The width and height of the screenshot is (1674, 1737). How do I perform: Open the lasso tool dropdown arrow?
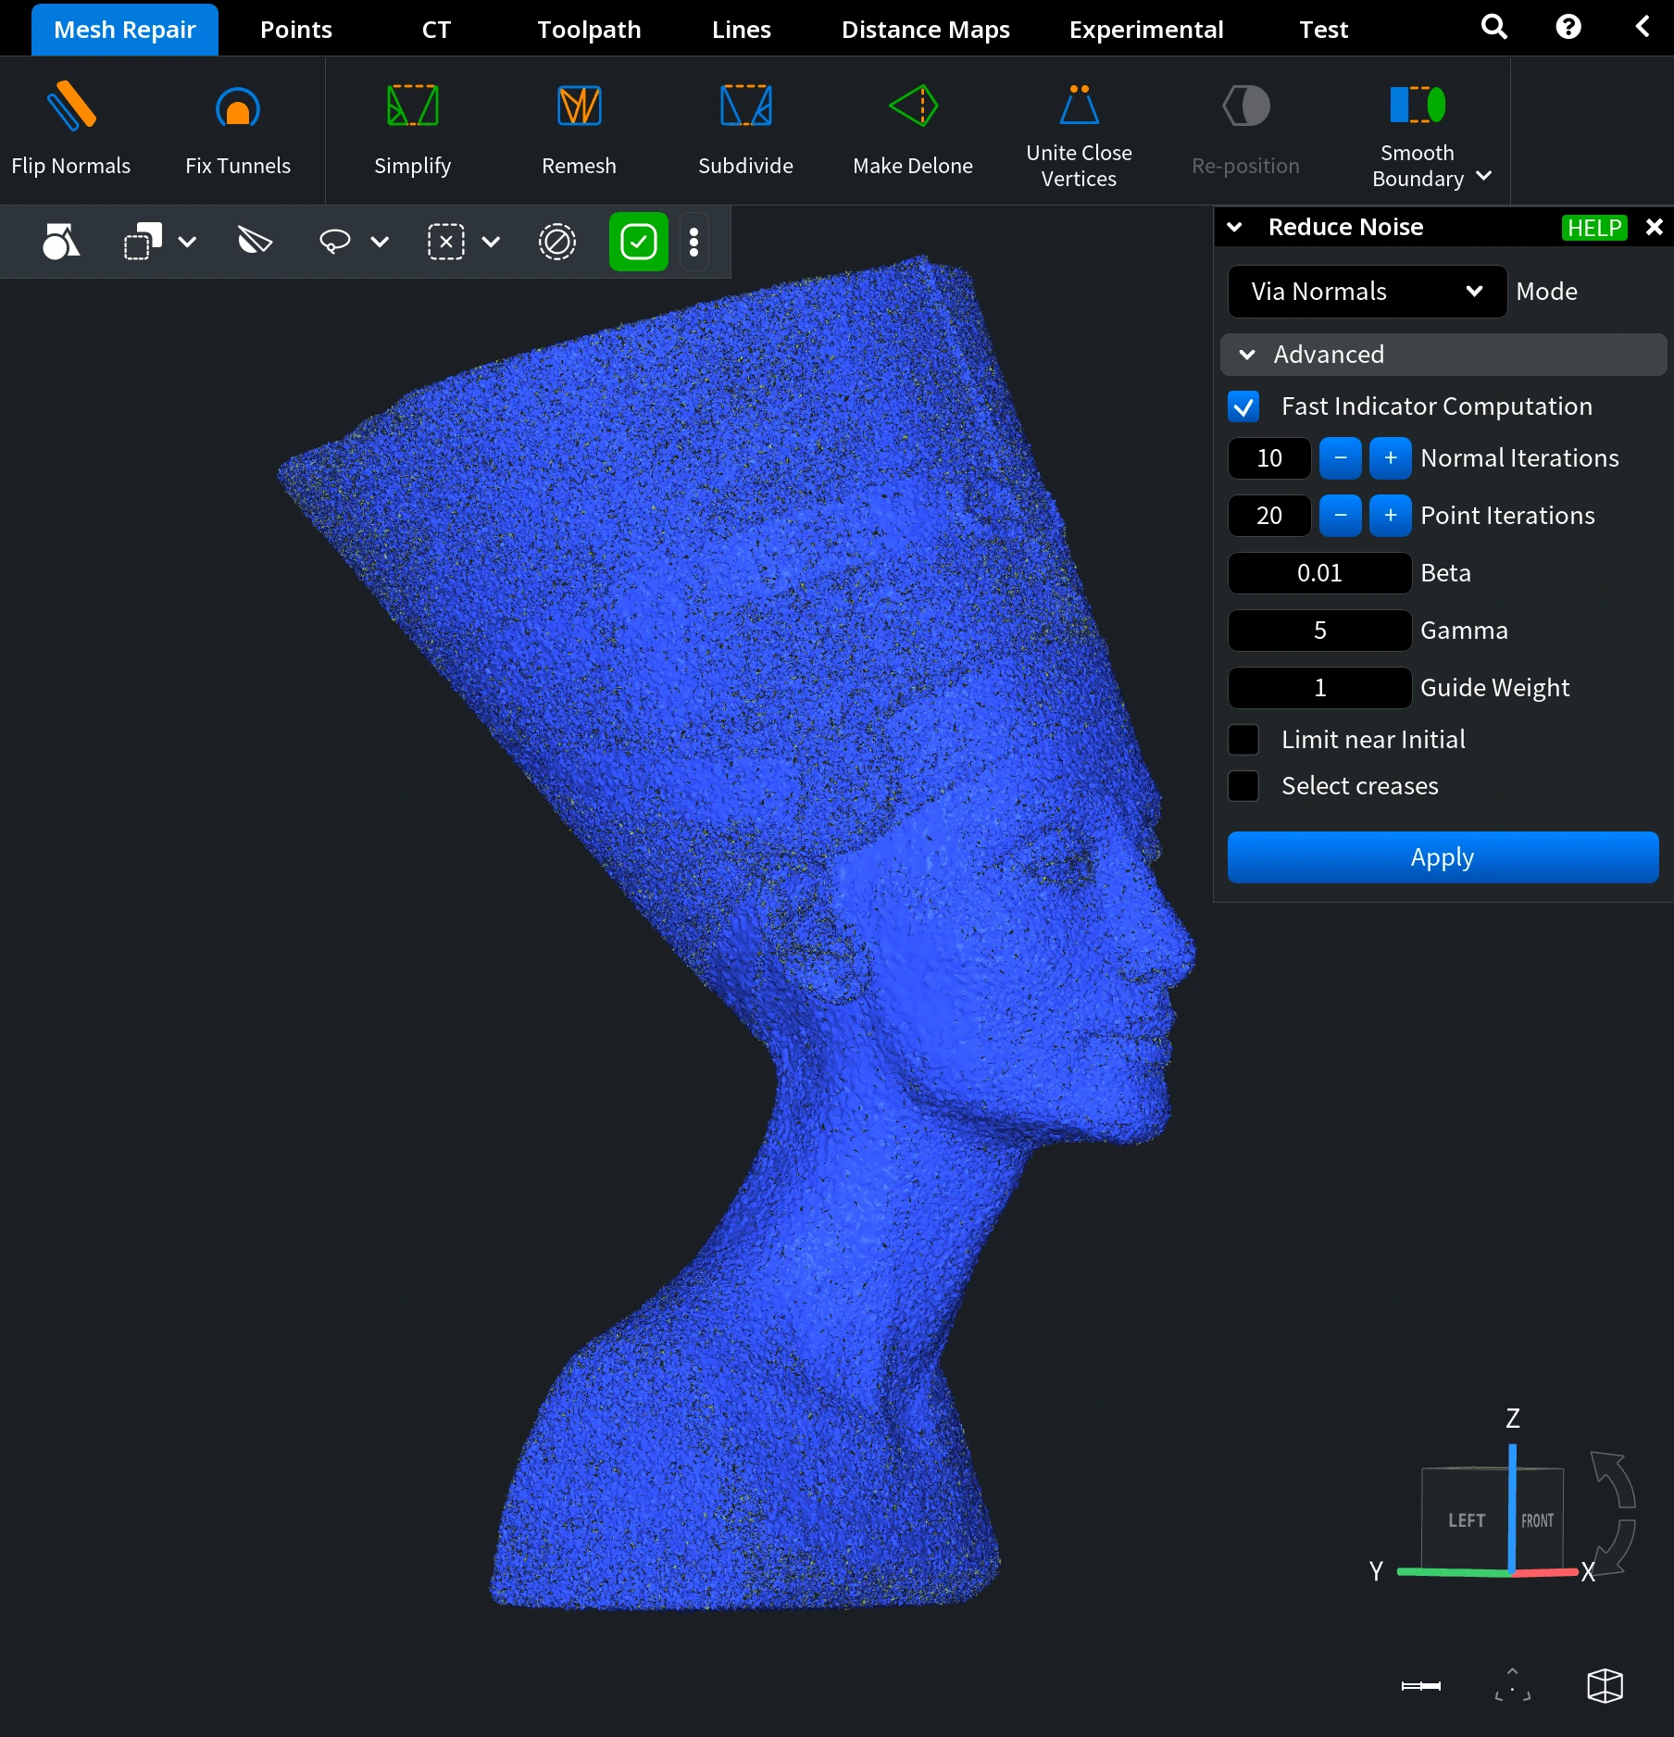click(380, 242)
